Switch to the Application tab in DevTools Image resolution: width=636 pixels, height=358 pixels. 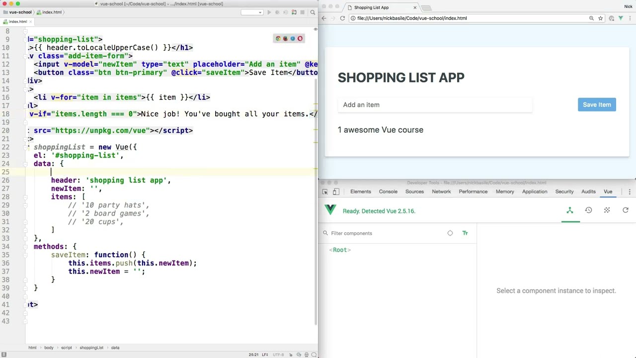535,191
